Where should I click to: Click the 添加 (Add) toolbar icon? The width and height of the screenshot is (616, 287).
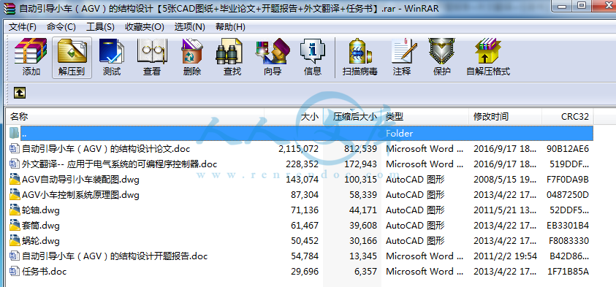click(31, 57)
